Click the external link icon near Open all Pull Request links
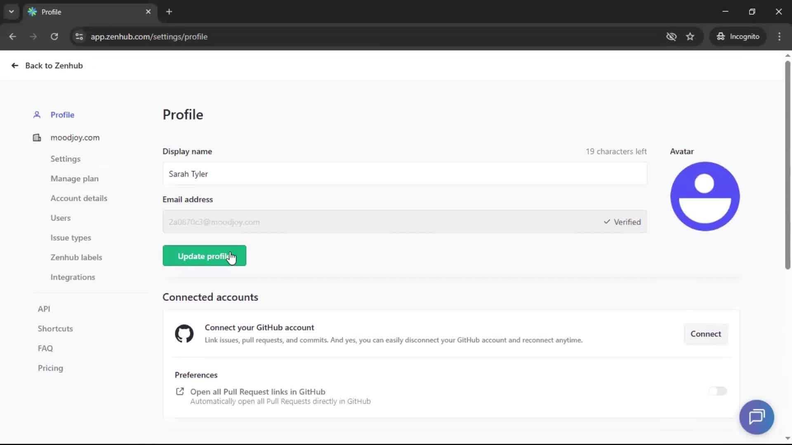This screenshot has height=445, width=792. tap(180, 391)
